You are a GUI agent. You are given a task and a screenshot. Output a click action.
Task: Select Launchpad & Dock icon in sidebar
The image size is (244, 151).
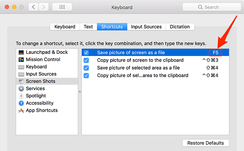tap(21, 52)
